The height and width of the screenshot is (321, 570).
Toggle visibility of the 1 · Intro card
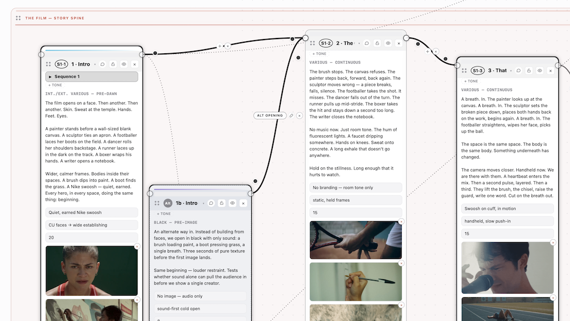(124, 64)
